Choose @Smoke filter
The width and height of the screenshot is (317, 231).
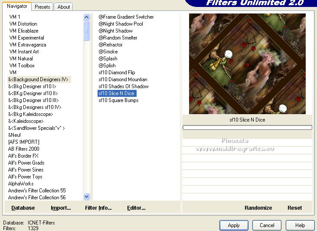[108, 52]
